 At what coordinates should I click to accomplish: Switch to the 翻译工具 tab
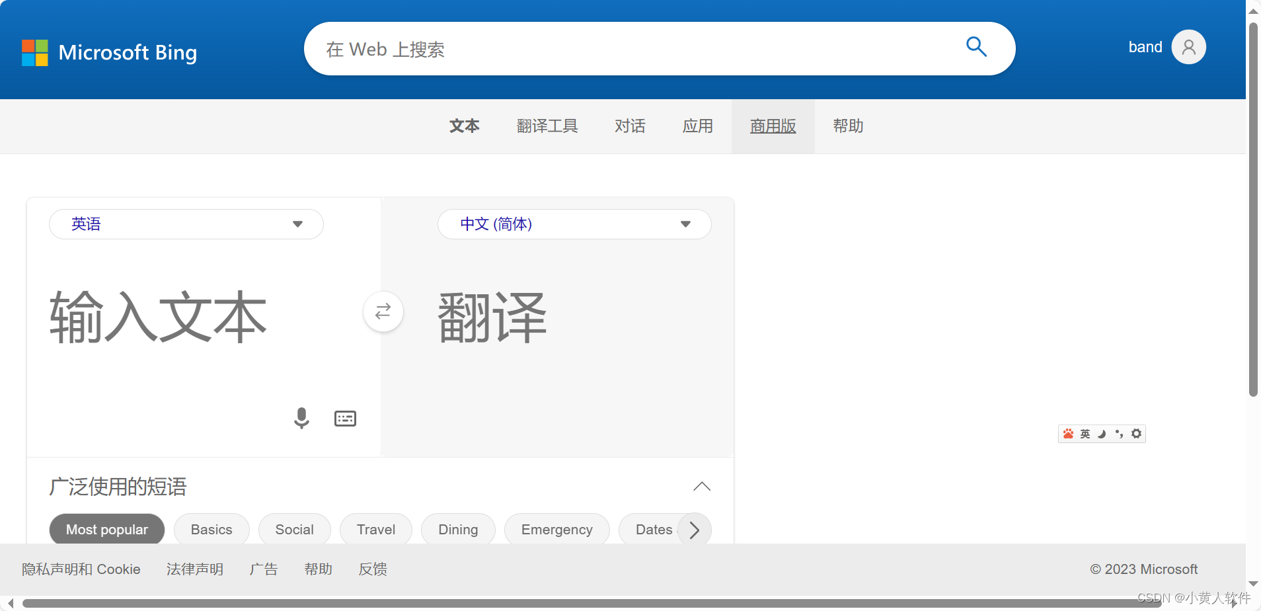(547, 126)
